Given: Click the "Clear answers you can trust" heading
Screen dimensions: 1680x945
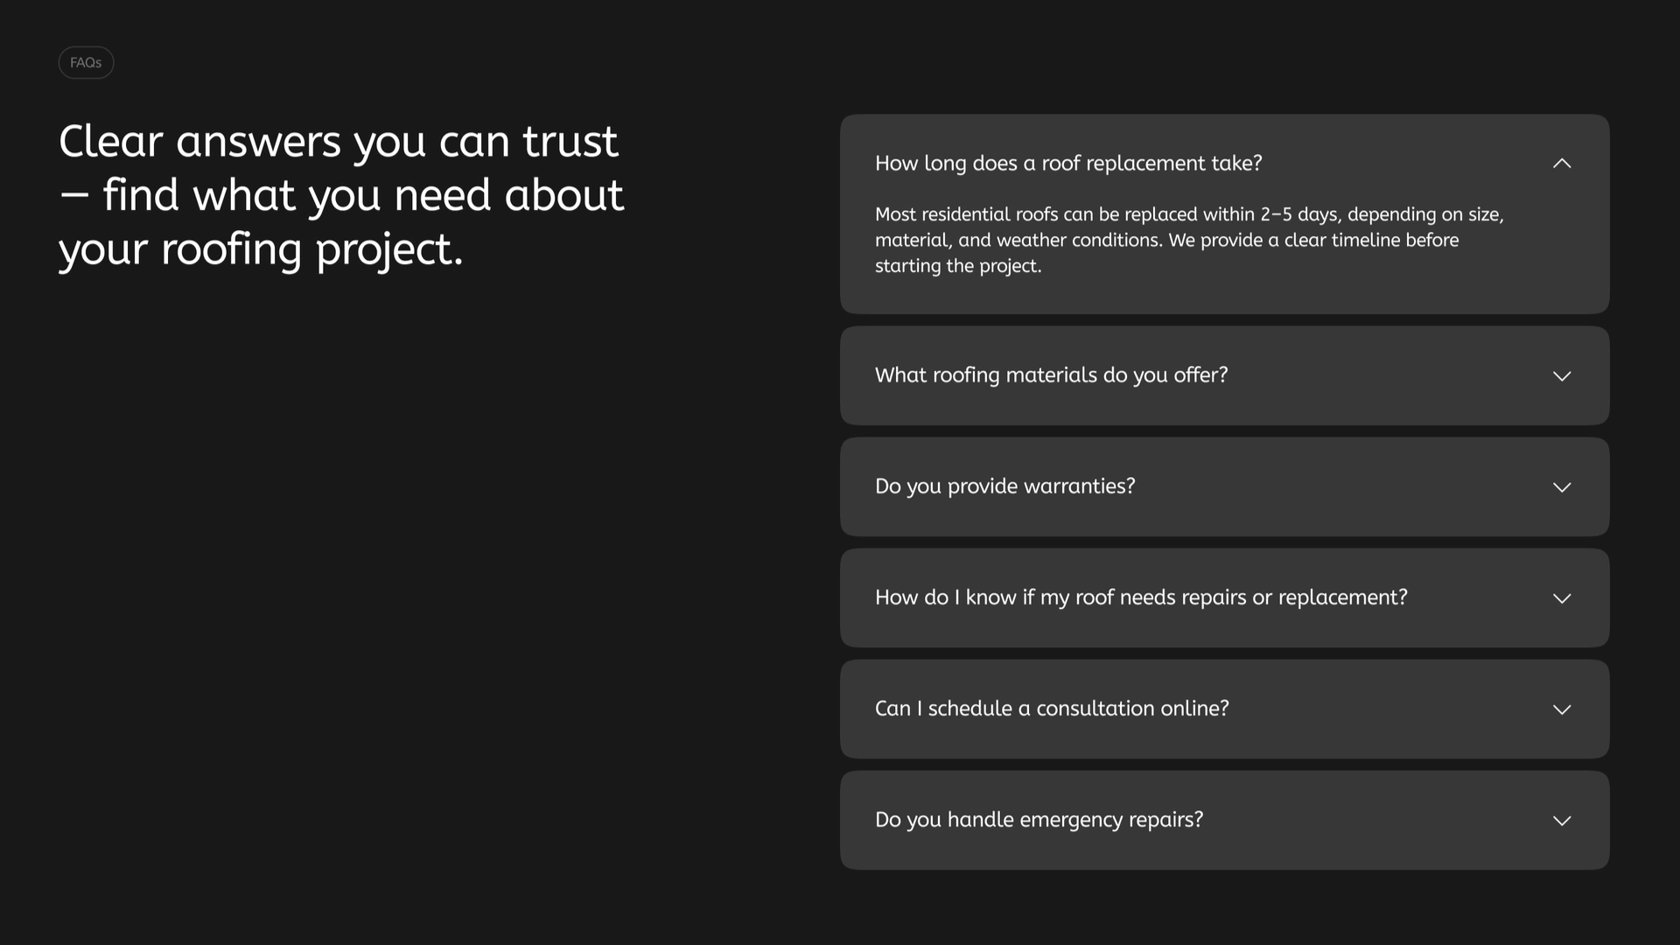Looking at the screenshot, I should (x=341, y=195).
